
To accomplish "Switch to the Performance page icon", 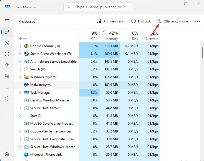I will click(7, 43).
